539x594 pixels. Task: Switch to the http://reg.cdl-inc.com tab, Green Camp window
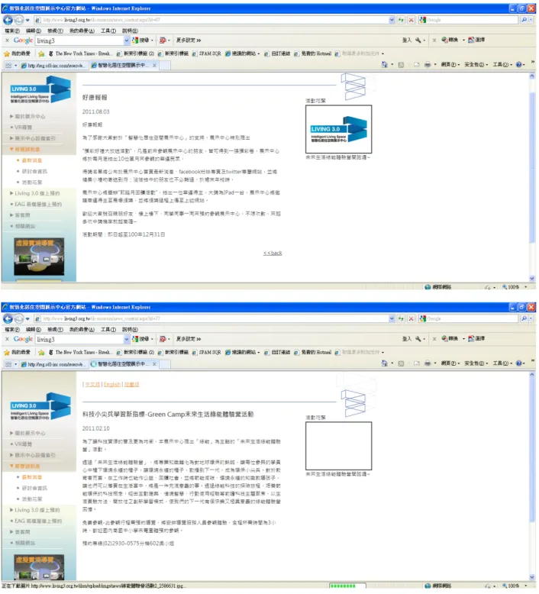[x=53, y=364]
